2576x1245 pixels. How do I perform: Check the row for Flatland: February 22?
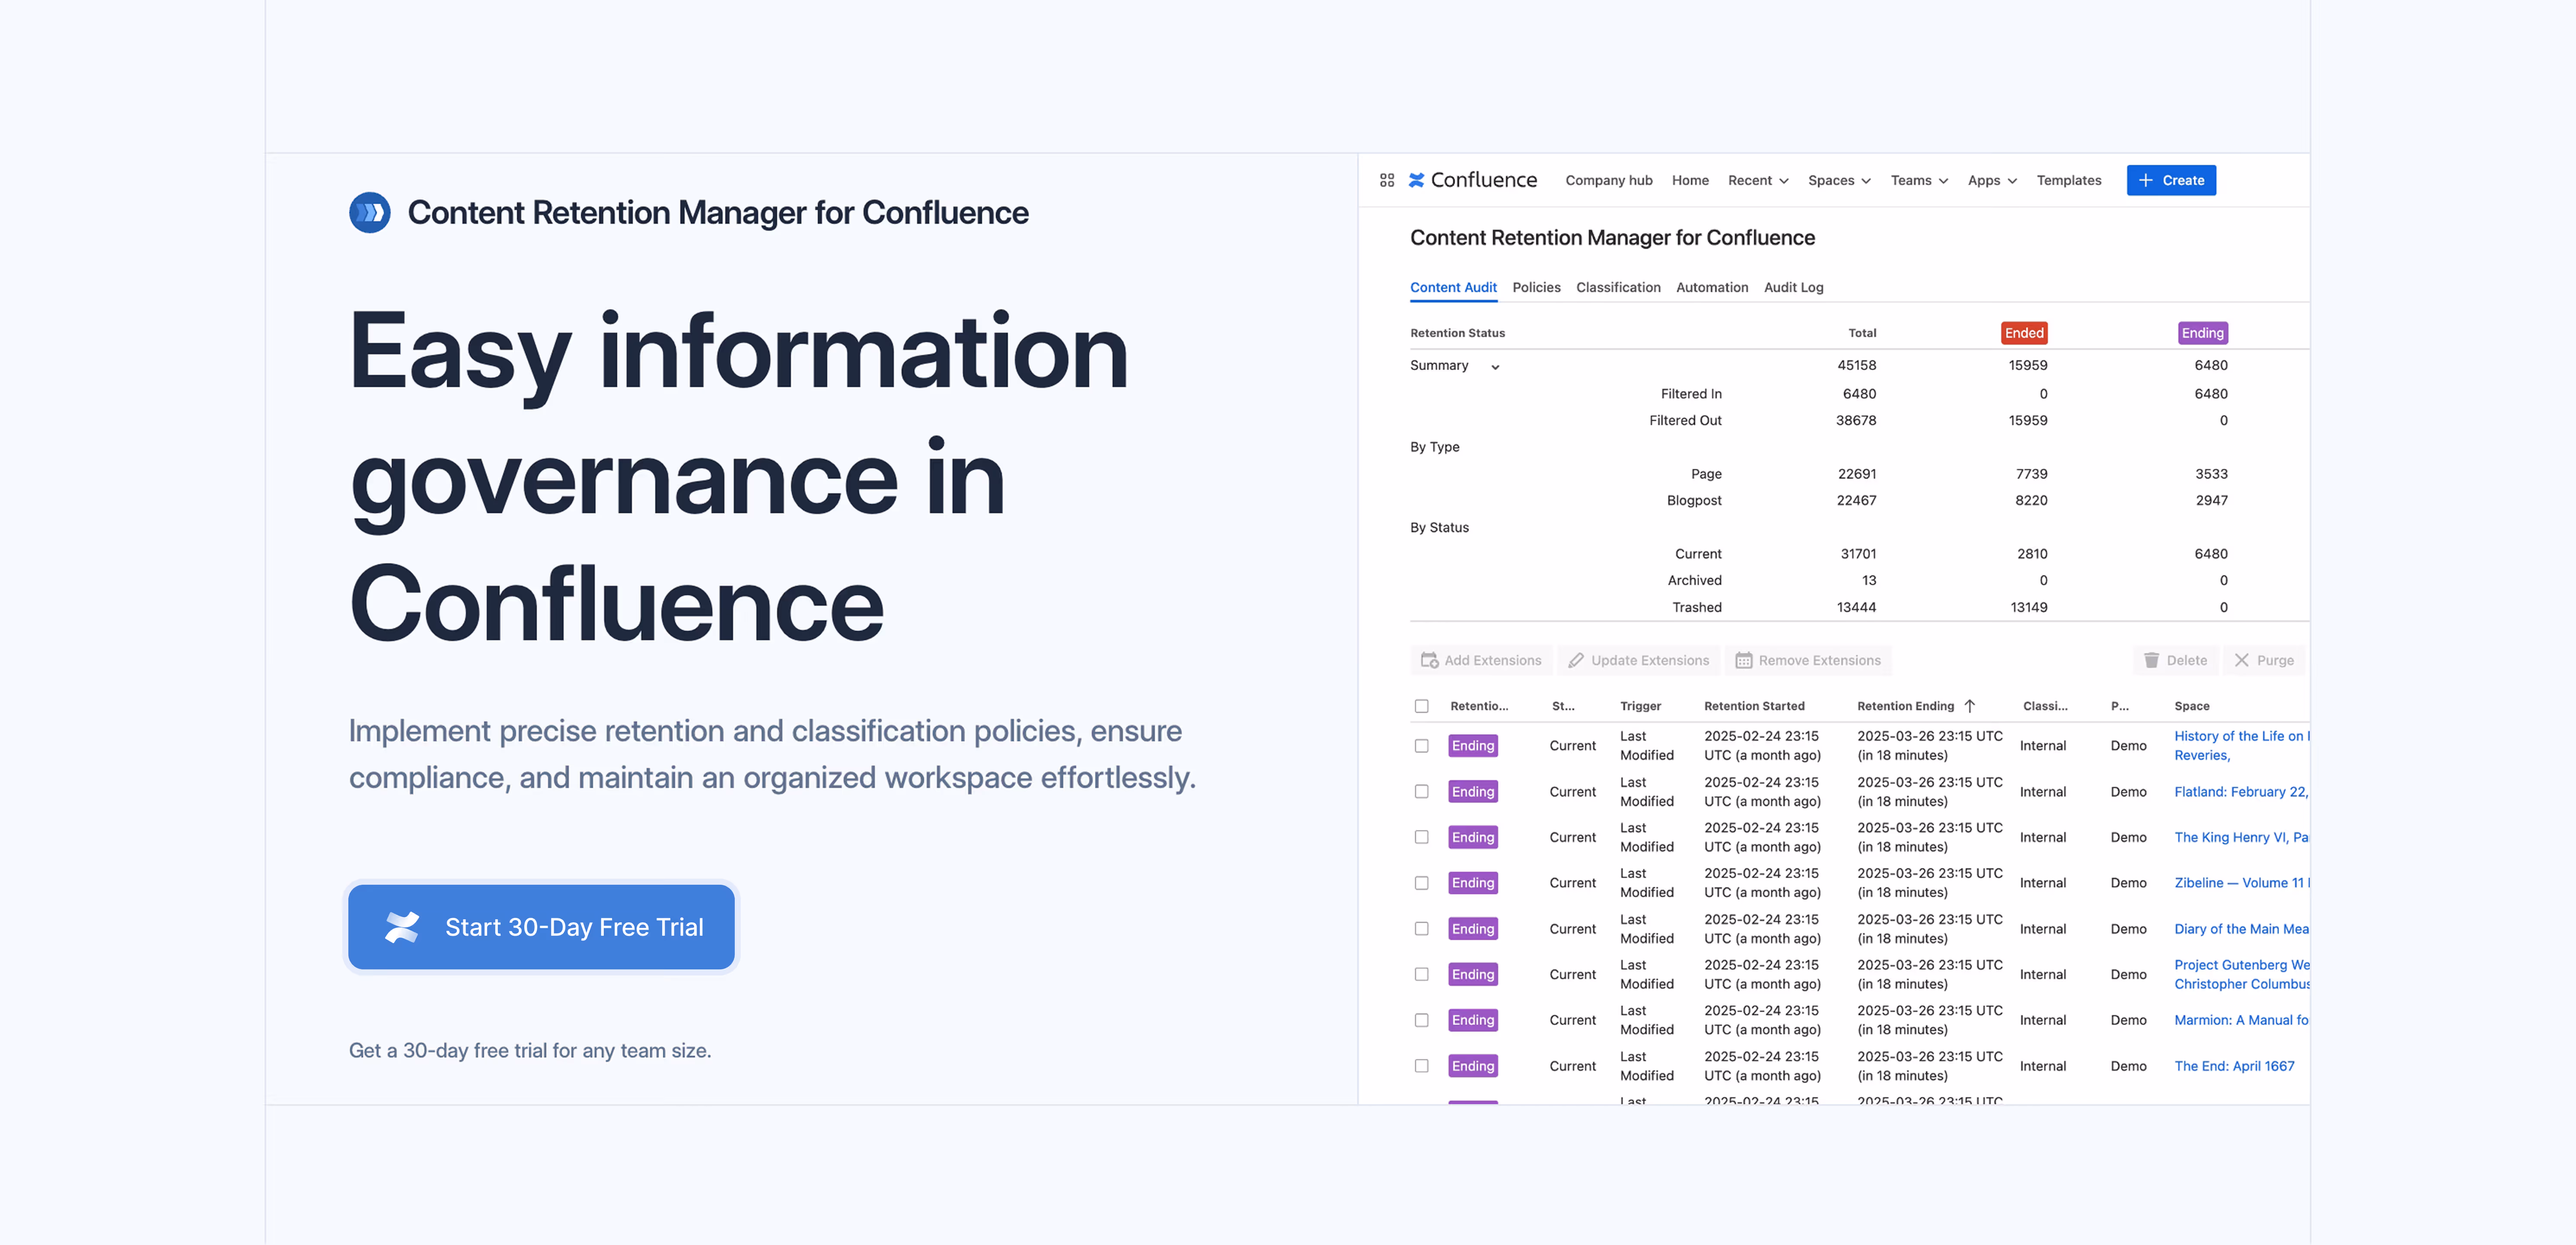point(1421,791)
